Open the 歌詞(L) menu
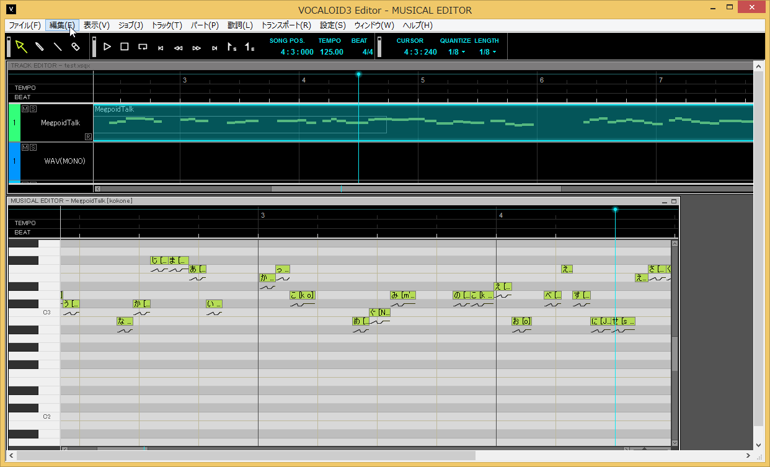 coord(241,25)
